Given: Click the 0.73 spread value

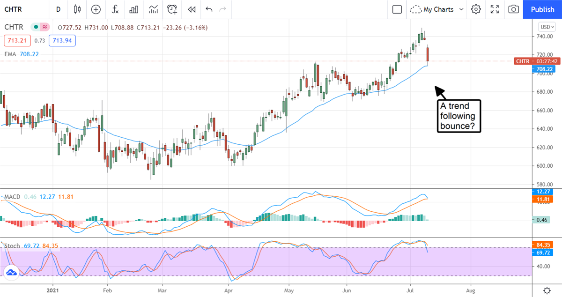Looking at the screenshot, I should (x=40, y=41).
